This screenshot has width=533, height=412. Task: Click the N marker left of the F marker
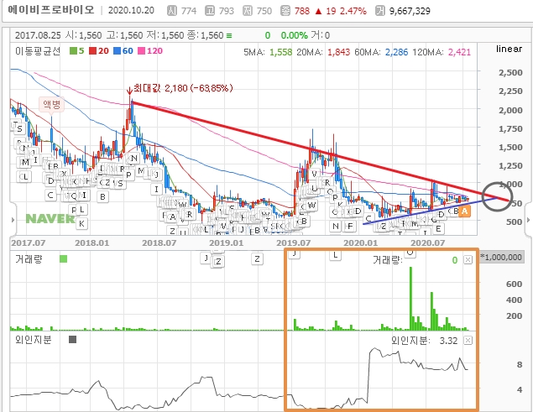(x=336, y=226)
